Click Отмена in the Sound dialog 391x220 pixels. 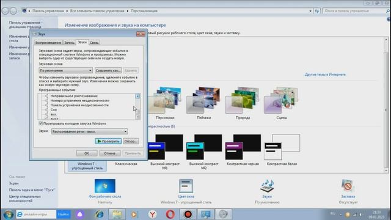tap(110, 153)
